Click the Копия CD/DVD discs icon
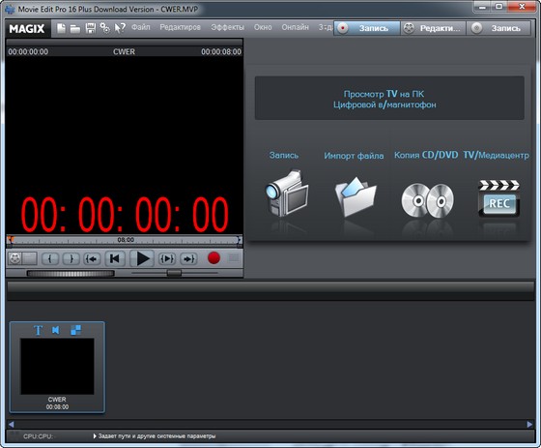This screenshot has width=541, height=448. [x=427, y=200]
